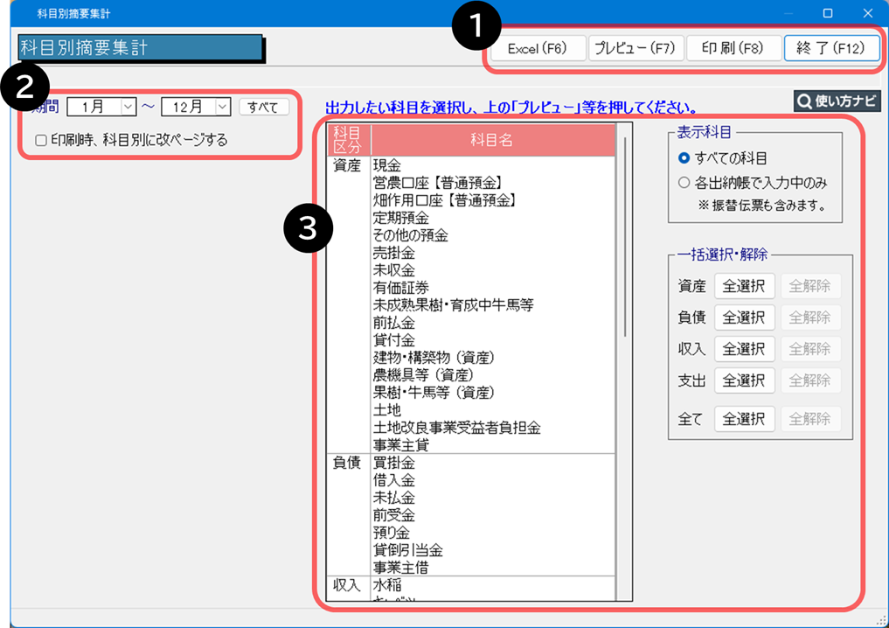Expand the end month 12月 dropdown
Viewport: 889px width, 628px height.
click(x=222, y=107)
